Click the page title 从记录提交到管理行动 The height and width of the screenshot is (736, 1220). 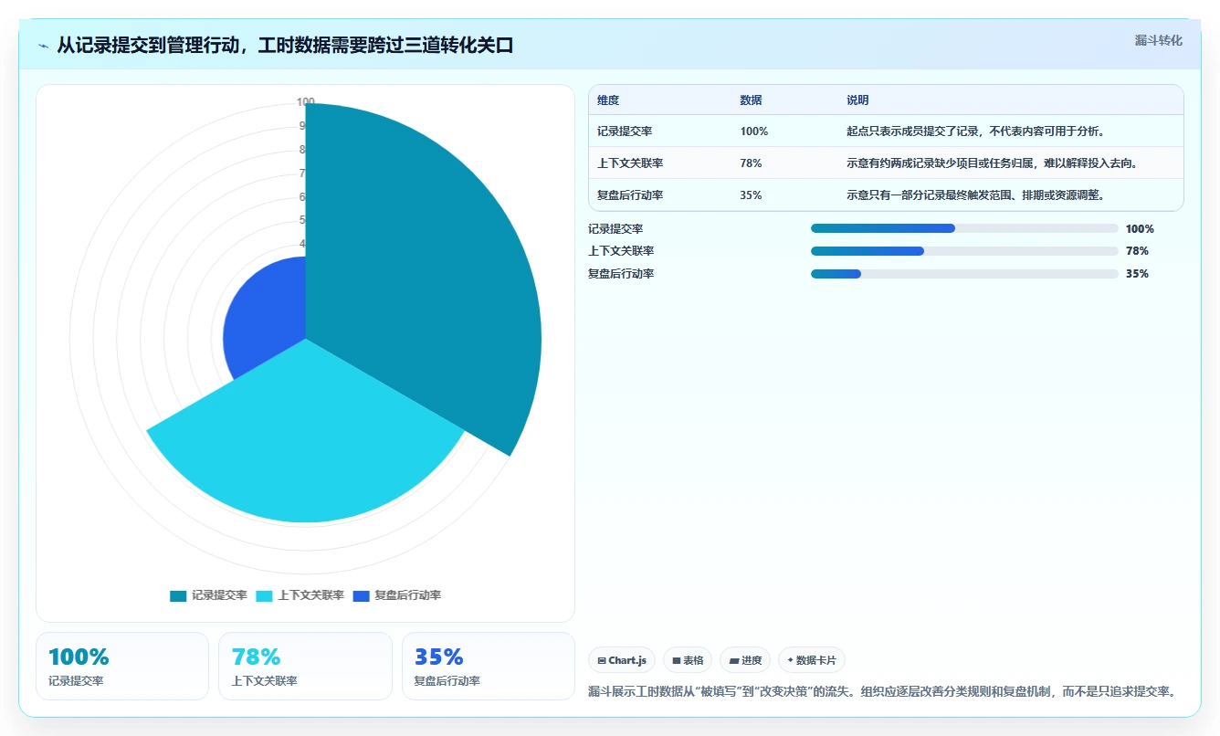click(285, 45)
